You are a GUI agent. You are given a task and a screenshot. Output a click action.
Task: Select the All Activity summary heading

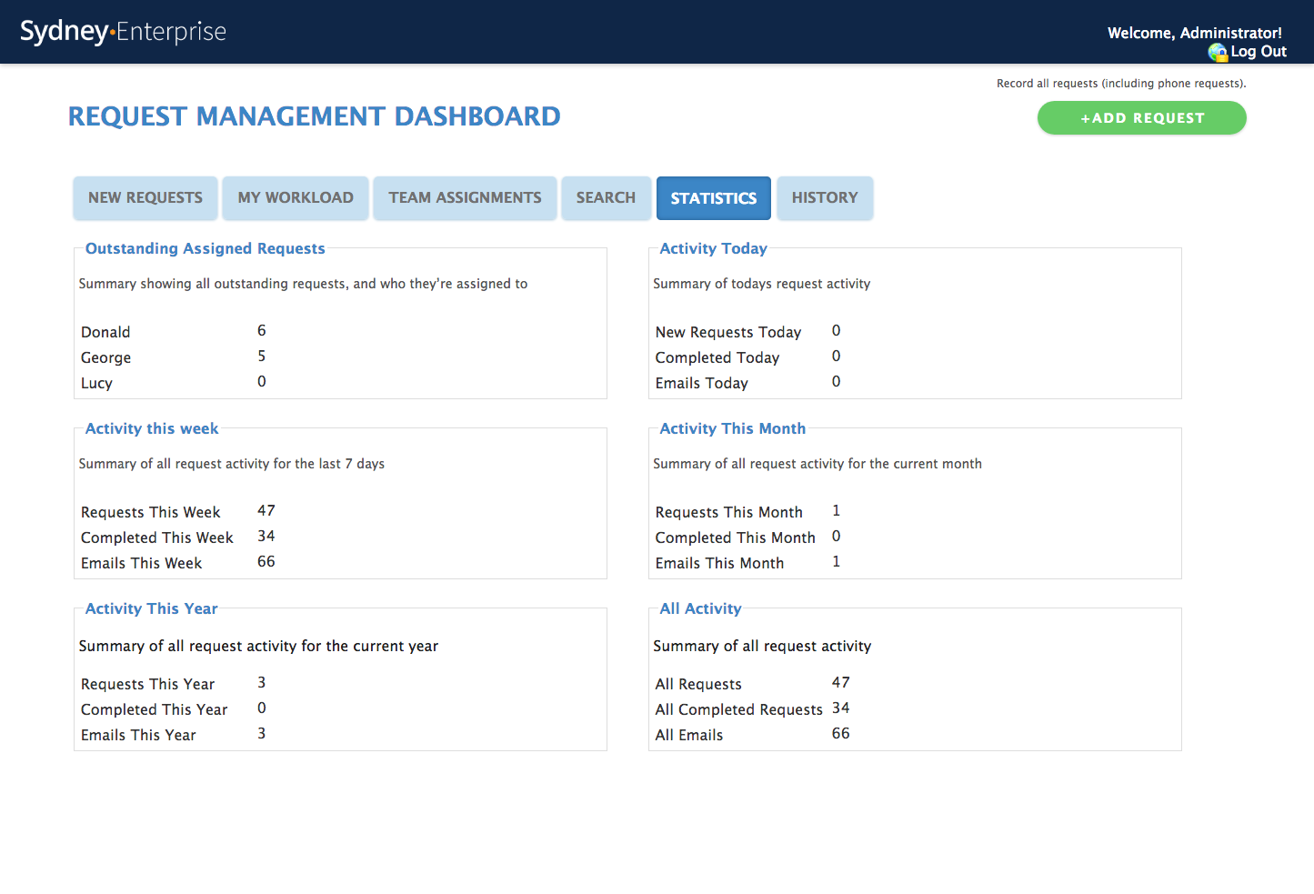pos(699,608)
